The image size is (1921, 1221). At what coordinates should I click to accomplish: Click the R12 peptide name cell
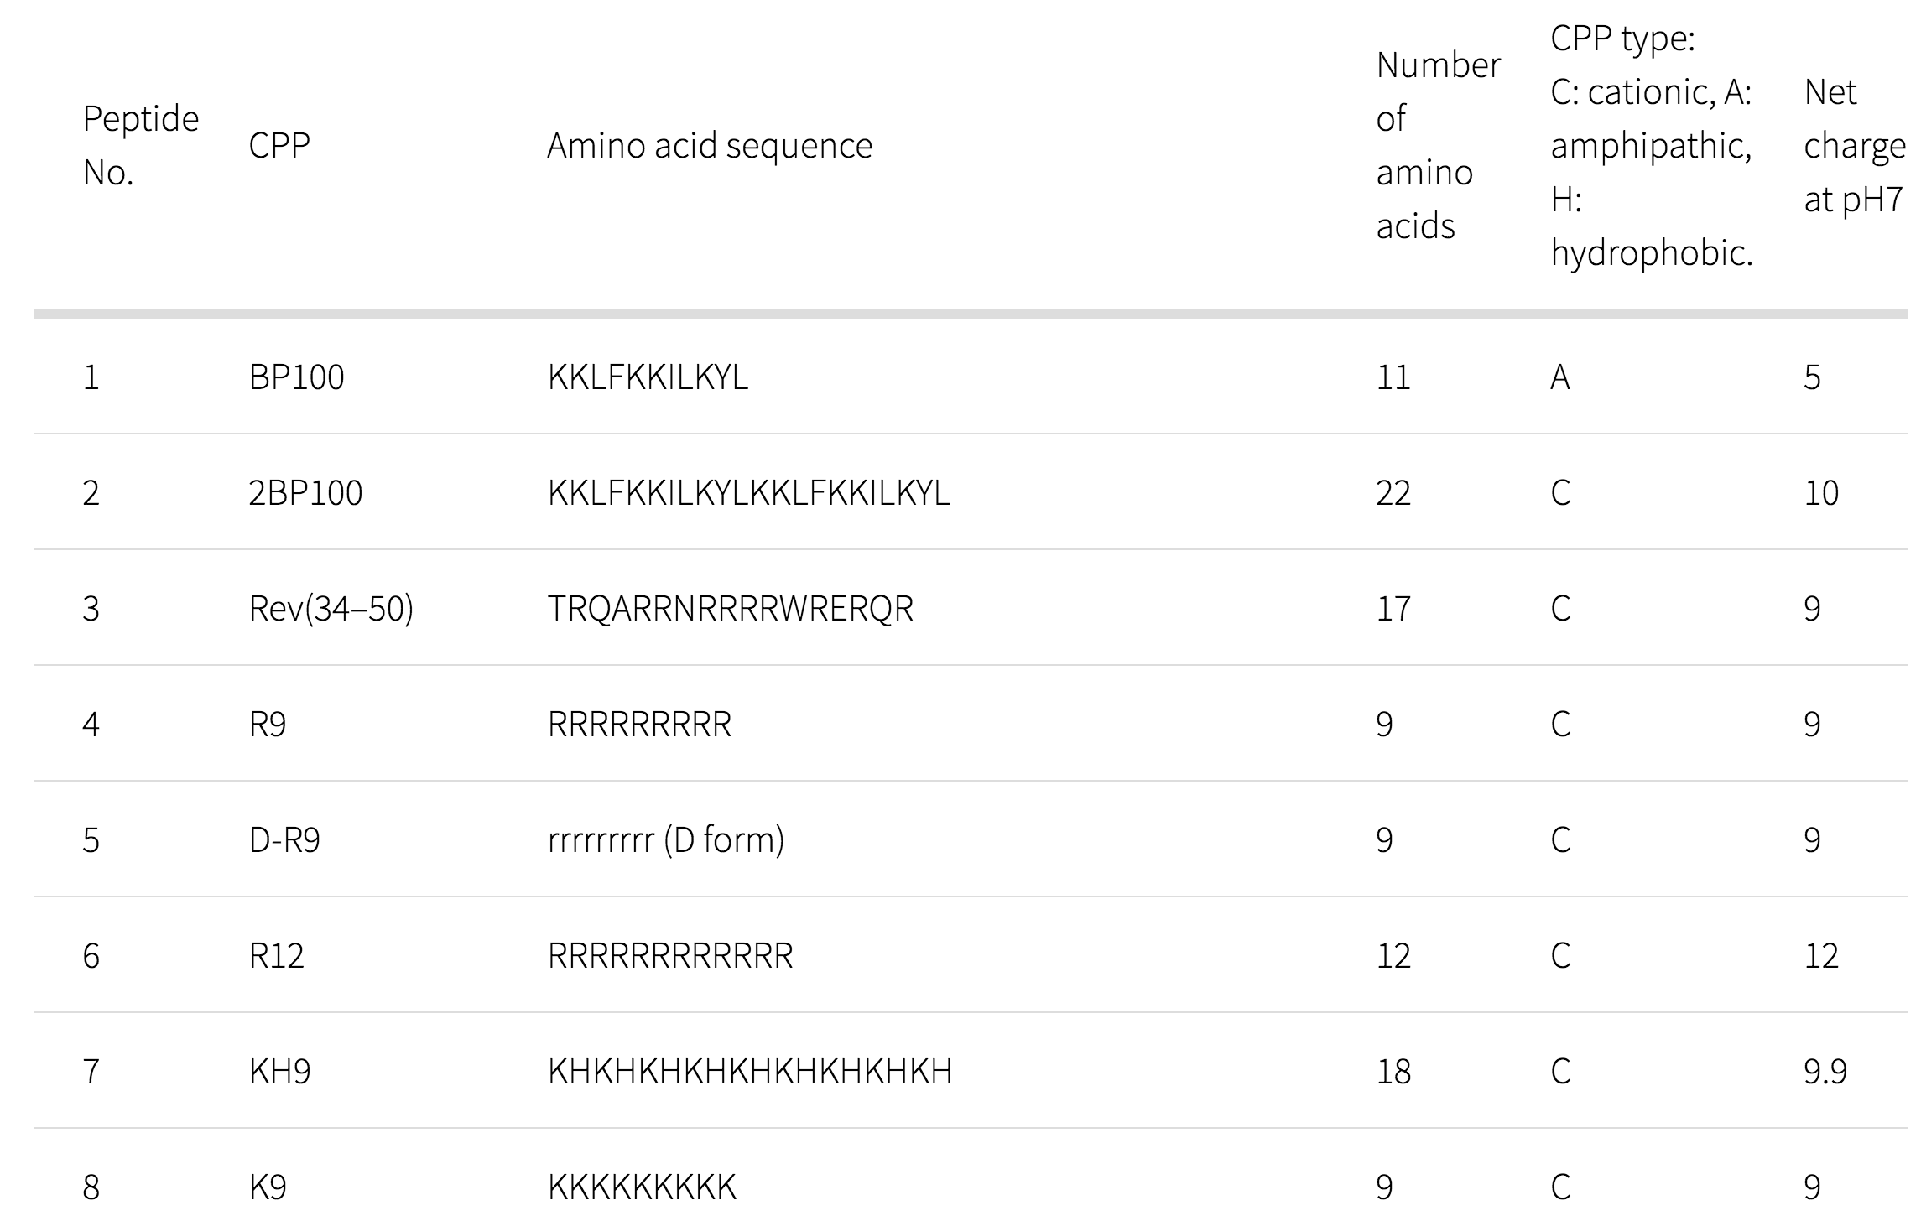coord(276,956)
